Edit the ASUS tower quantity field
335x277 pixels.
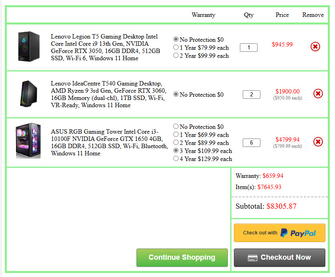click(x=252, y=143)
